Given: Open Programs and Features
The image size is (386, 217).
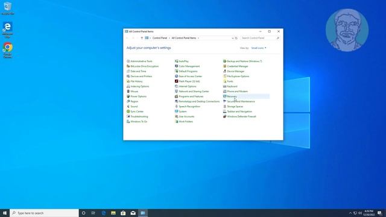Looking at the screenshot, I should (x=189, y=96).
